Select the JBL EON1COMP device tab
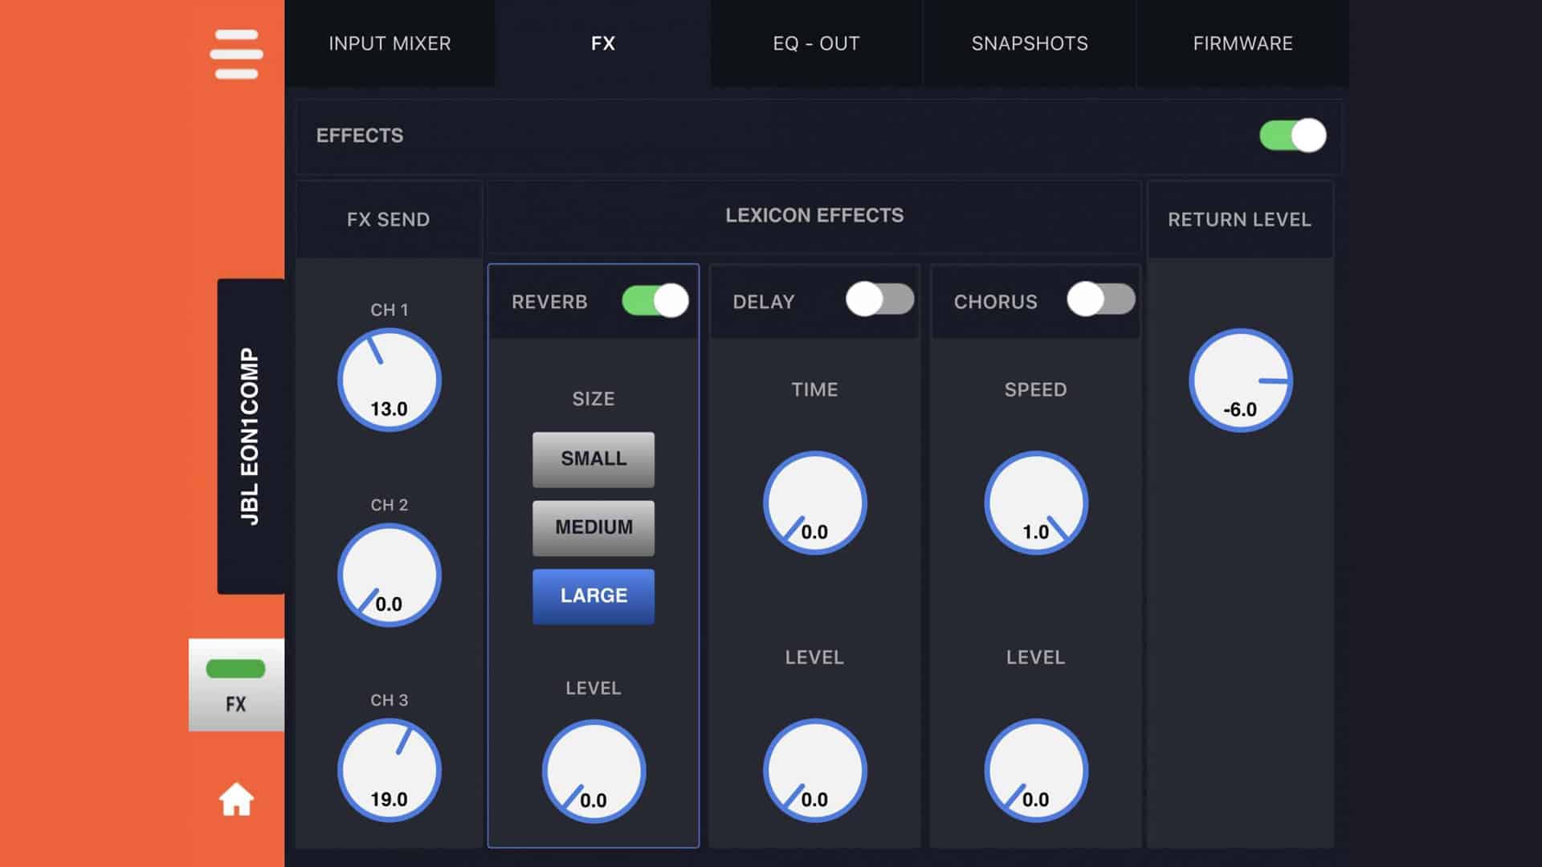 tap(251, 436)
